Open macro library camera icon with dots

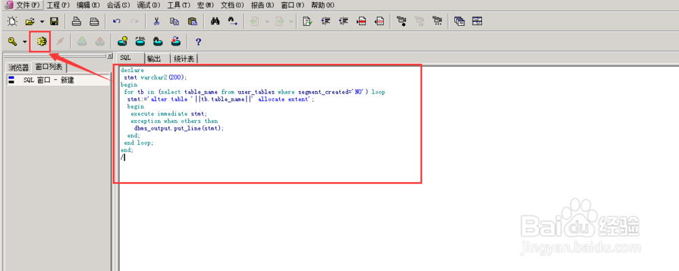tap(438, 21)
